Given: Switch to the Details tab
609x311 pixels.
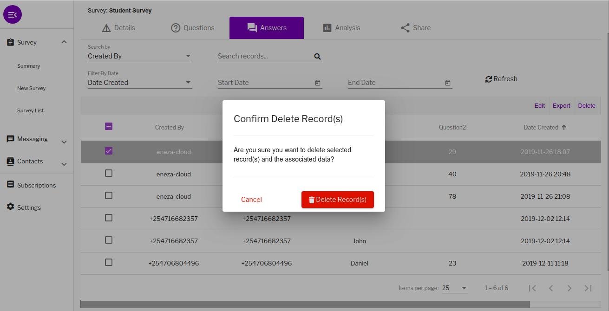Looking at the screenshot, I should [x=118, y=28].
